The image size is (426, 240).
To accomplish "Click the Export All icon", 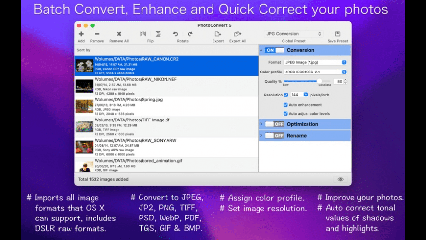I will (237, 34).
